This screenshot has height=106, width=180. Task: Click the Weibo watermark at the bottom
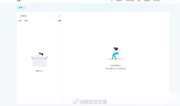click(90, 102)
